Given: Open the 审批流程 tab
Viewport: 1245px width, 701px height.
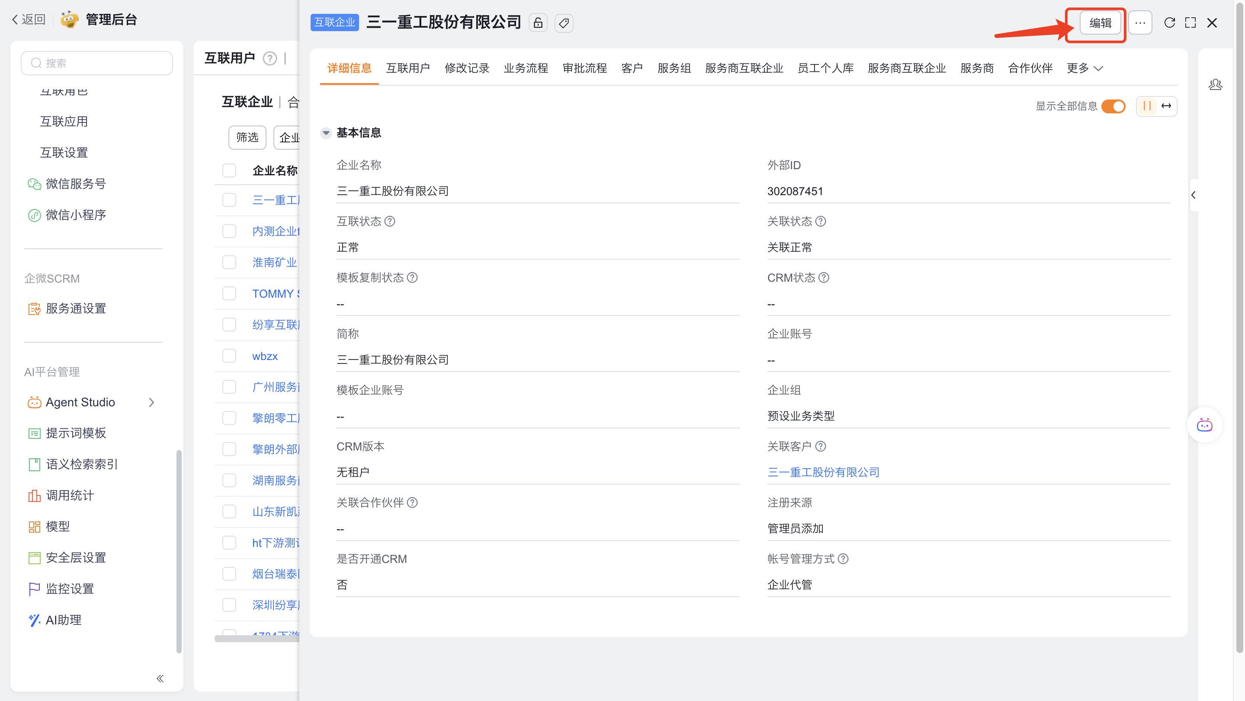Looking at the screenshot, I should click(x=584, y=68).
